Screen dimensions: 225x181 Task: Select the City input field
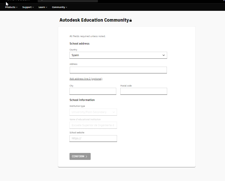pyautogui.click(x=93, y=91)
